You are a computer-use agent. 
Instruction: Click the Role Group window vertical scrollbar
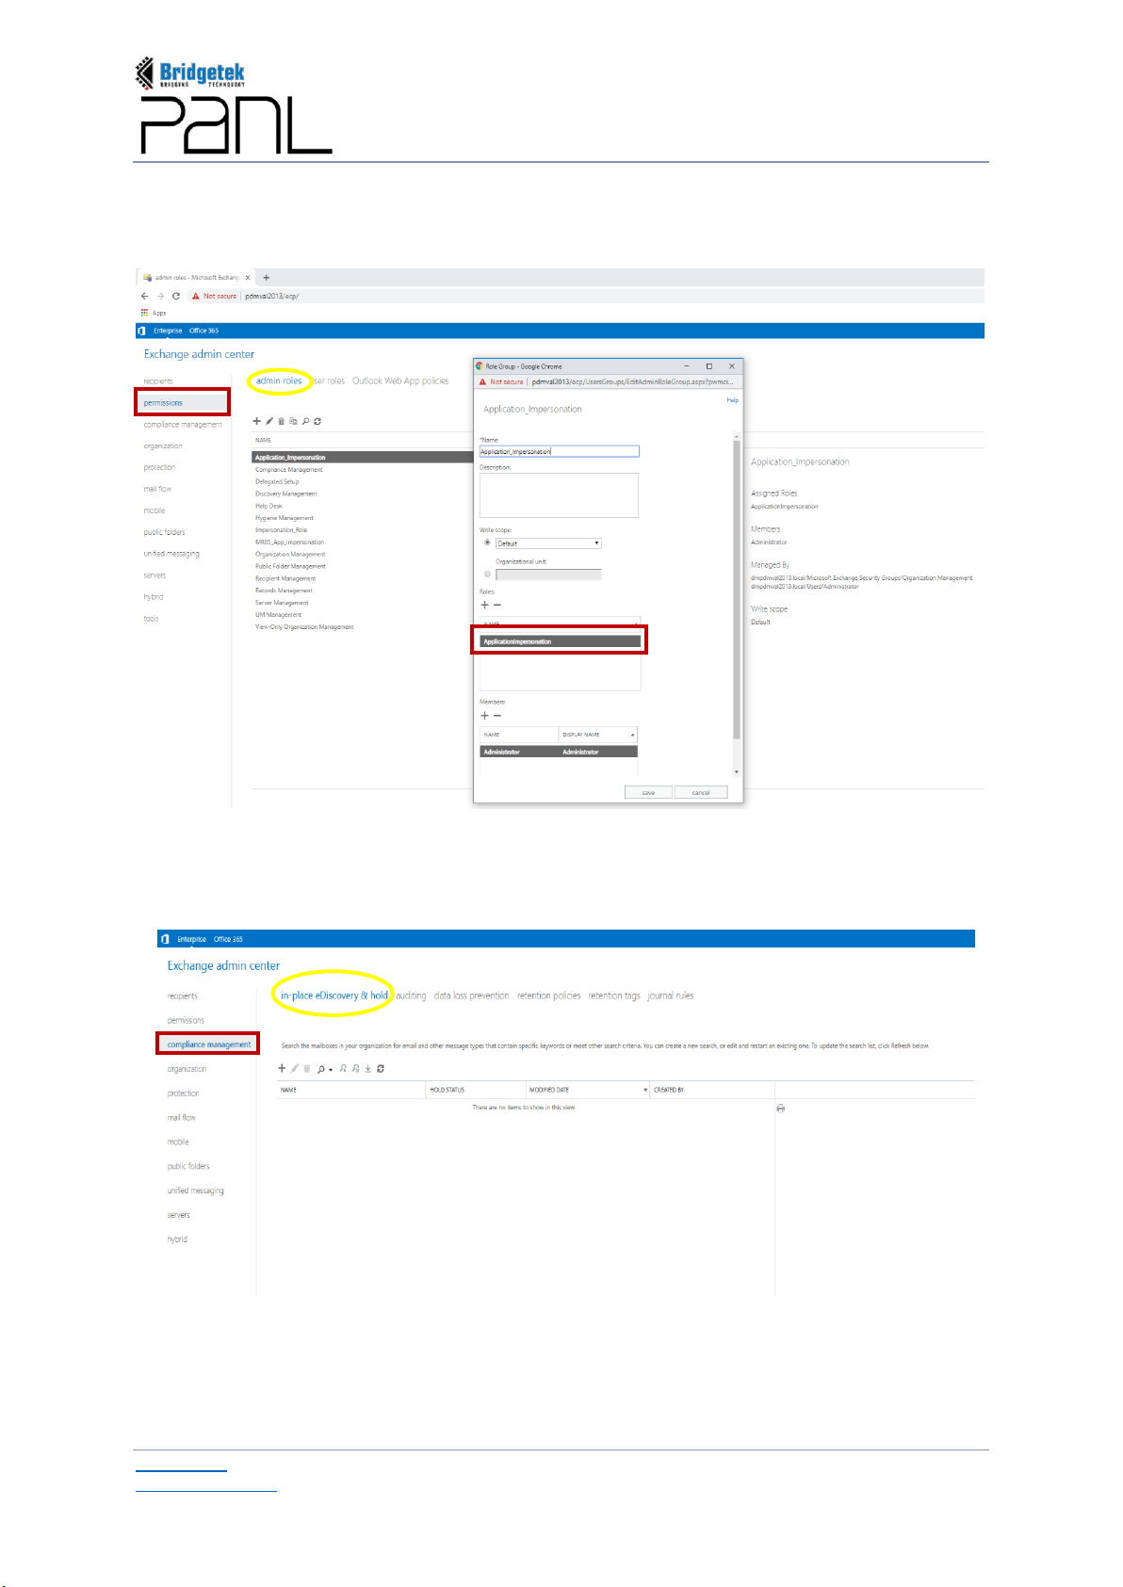click(x=737, y=589)
